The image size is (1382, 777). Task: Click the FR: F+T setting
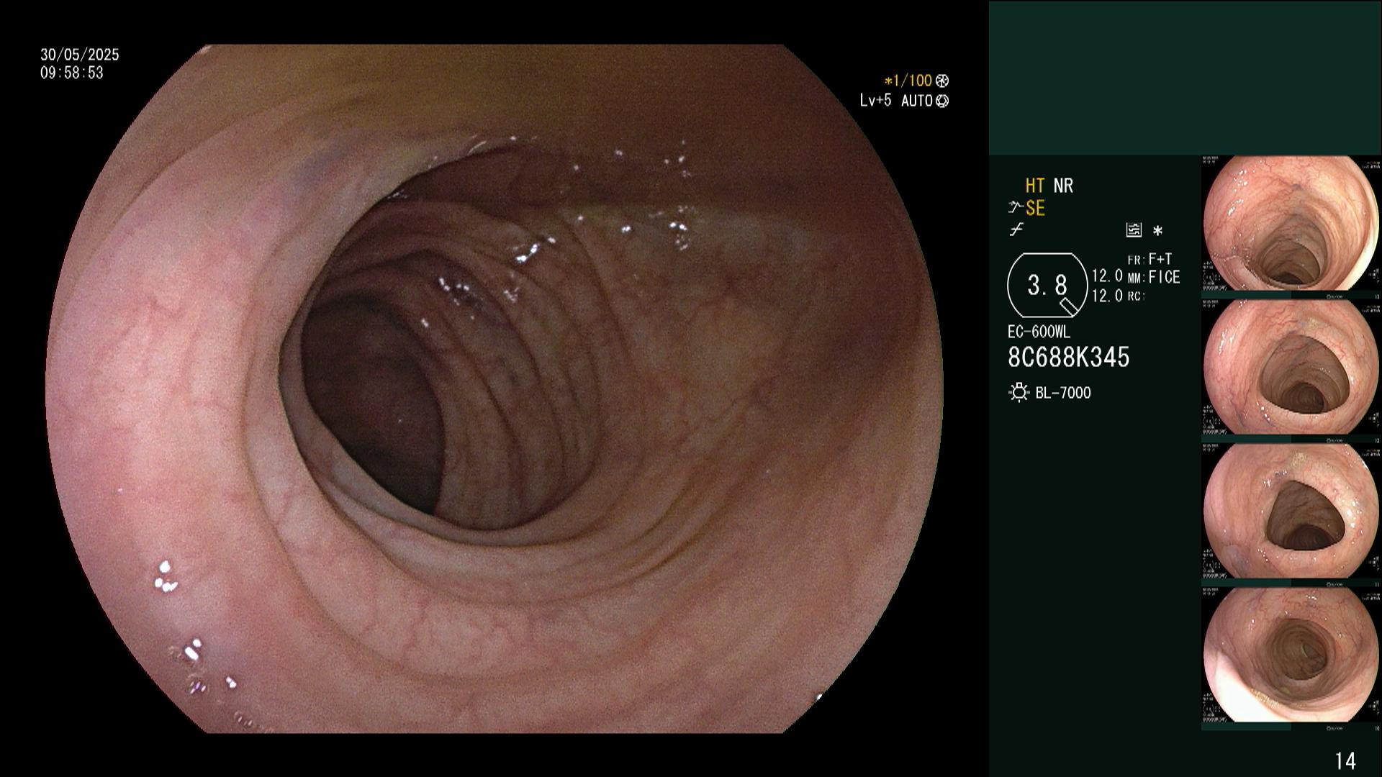pos(1150,259)
